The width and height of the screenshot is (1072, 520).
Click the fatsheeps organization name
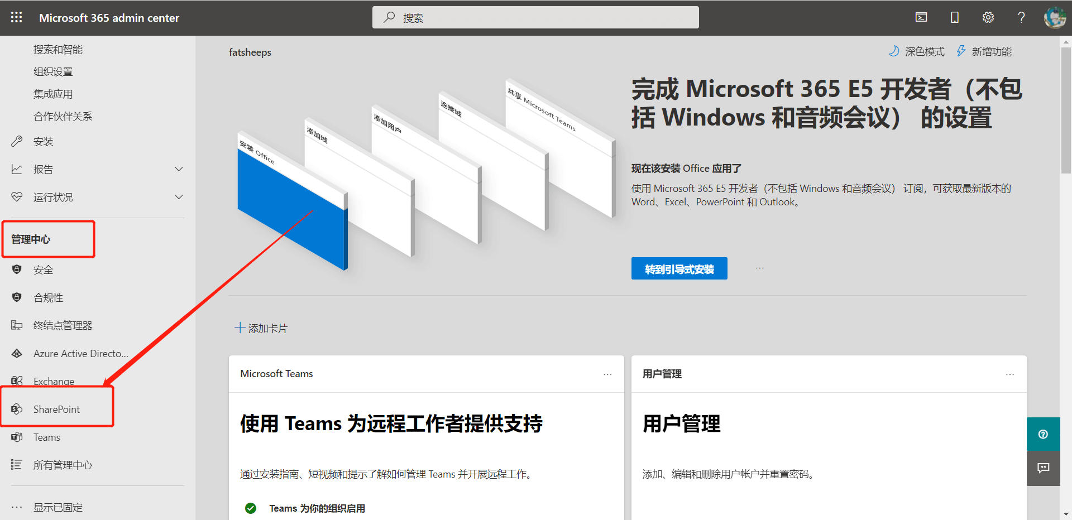pos(250,52)
